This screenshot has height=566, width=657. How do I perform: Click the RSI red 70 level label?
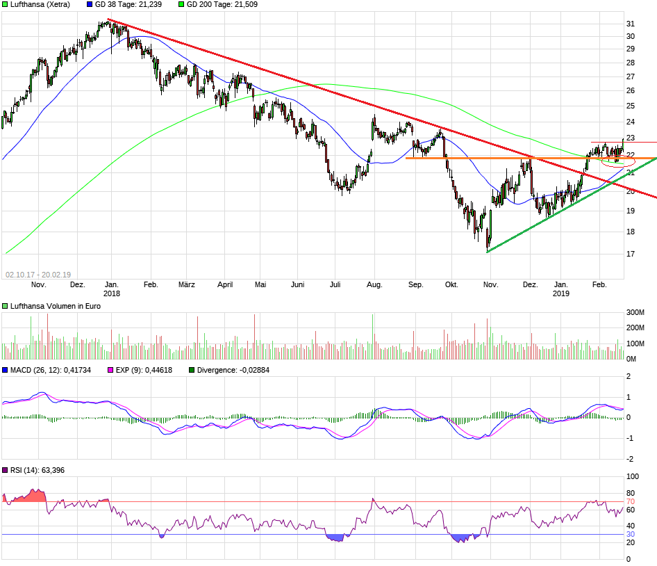click(630, 502)
